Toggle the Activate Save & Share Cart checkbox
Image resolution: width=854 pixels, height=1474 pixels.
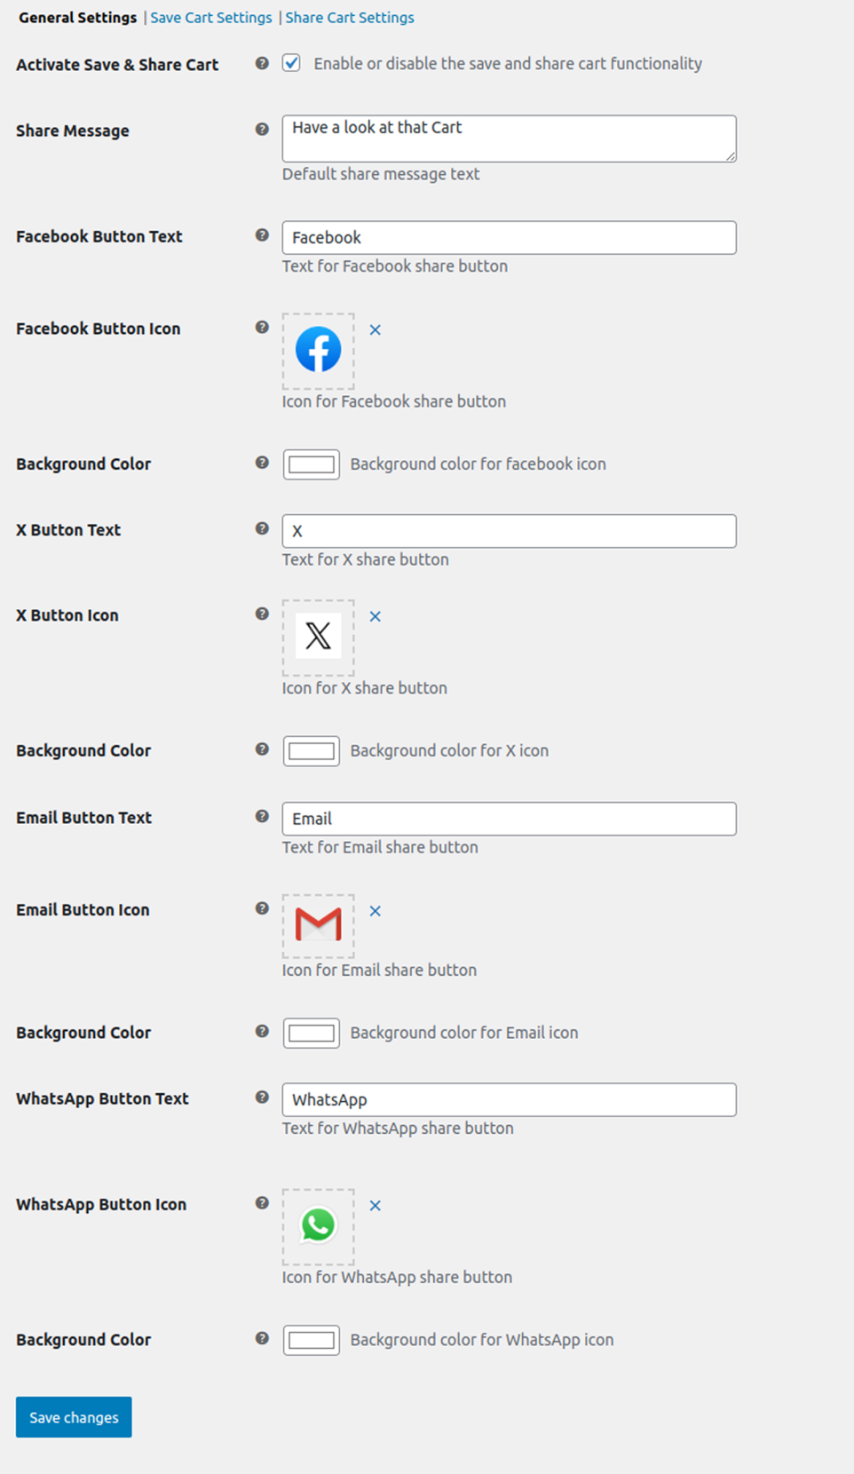(291, 63)
